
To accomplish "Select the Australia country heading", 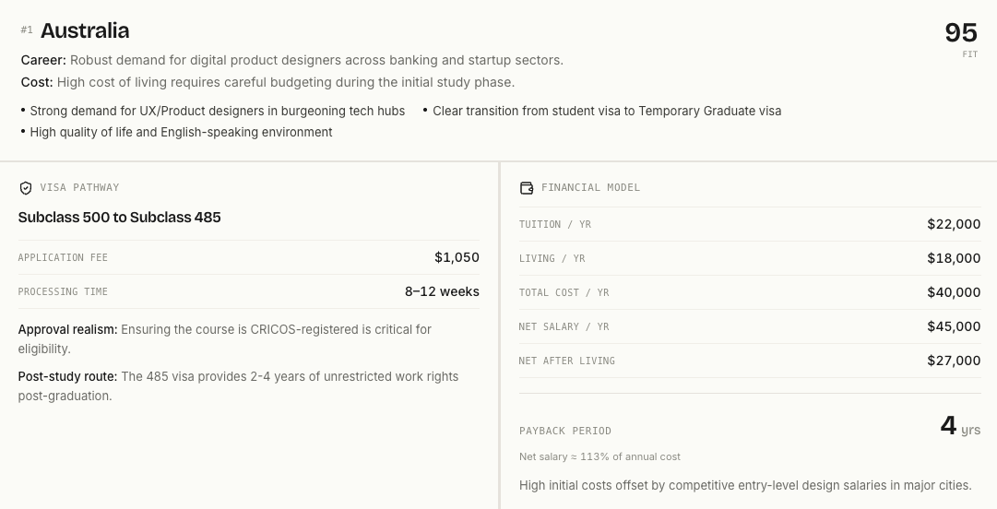I will click(x=85, y=30).
